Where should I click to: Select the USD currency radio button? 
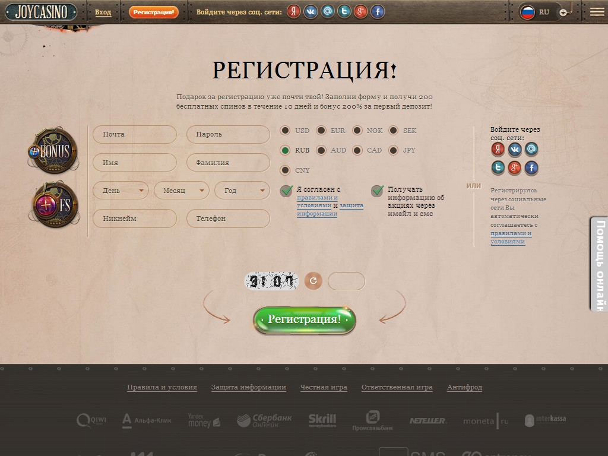[286, 131]
